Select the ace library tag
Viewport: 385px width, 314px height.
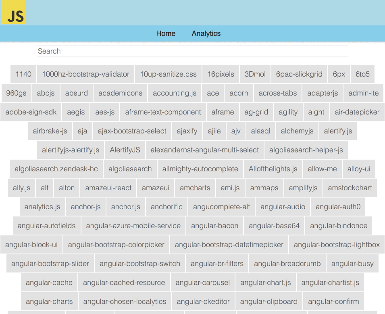coord(213,93)
